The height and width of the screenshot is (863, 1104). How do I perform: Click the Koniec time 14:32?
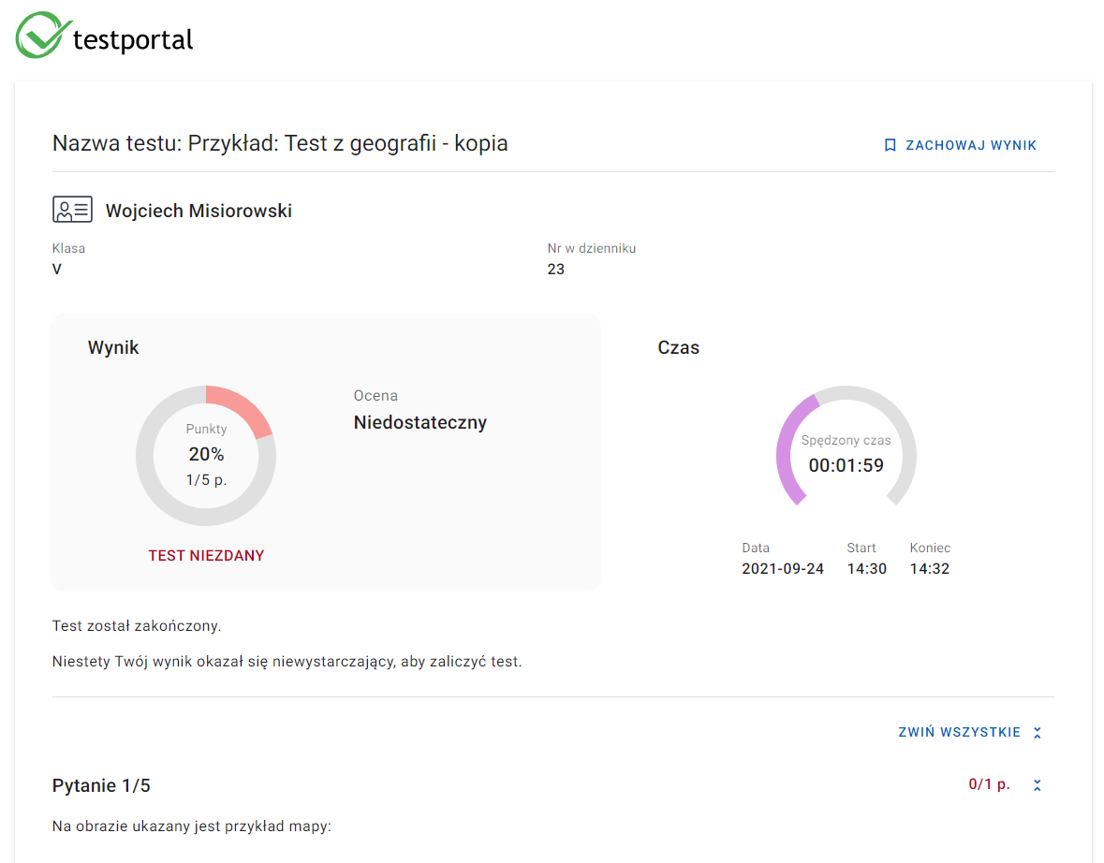pyautogui.click(x=929, y=568)
